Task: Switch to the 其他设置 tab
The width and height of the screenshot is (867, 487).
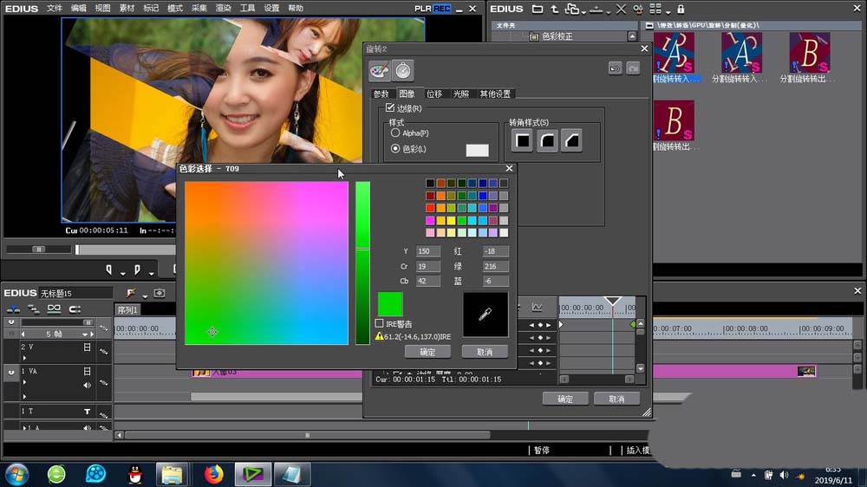Action: click(495, 94)
